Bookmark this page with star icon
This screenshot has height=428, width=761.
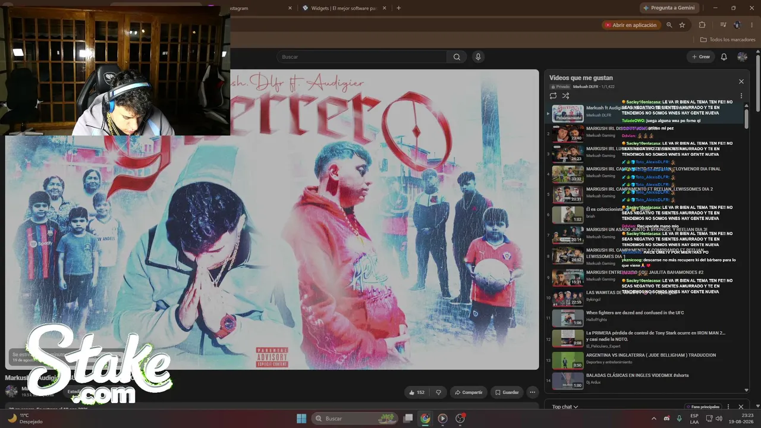(682, 25)
